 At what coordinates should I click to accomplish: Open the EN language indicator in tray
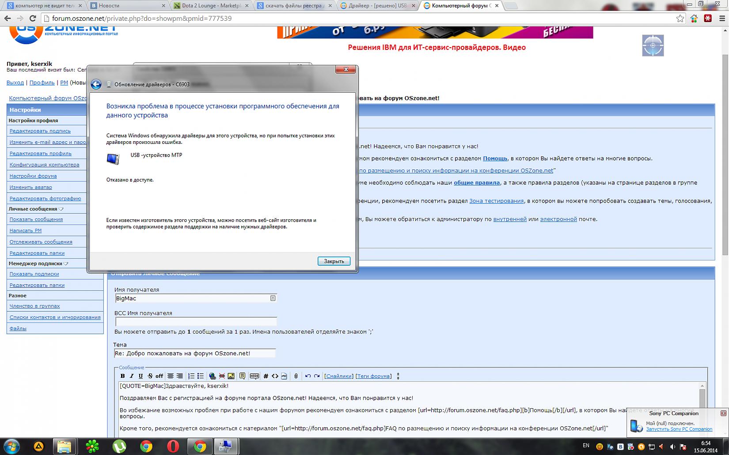coord(586,446)
